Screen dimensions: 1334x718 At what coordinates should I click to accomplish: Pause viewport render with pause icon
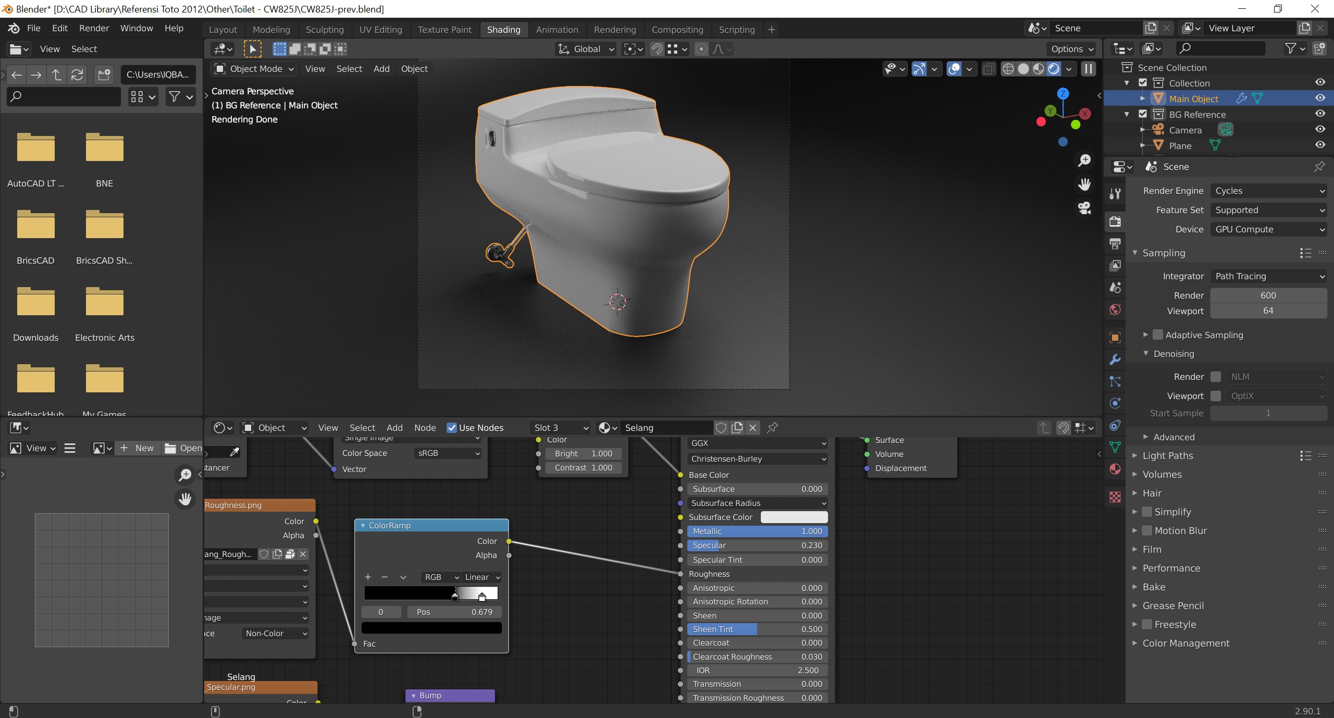(x=1089, y=69)
